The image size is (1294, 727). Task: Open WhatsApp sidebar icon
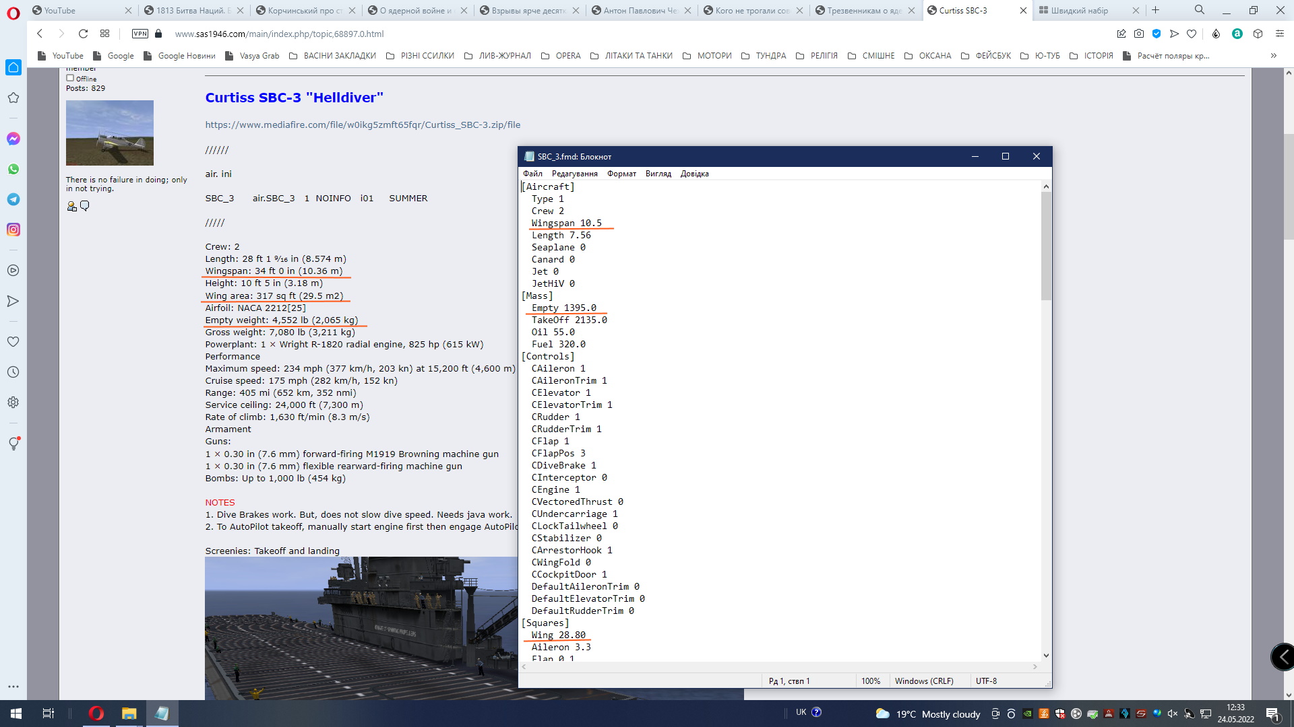[13, 169]
